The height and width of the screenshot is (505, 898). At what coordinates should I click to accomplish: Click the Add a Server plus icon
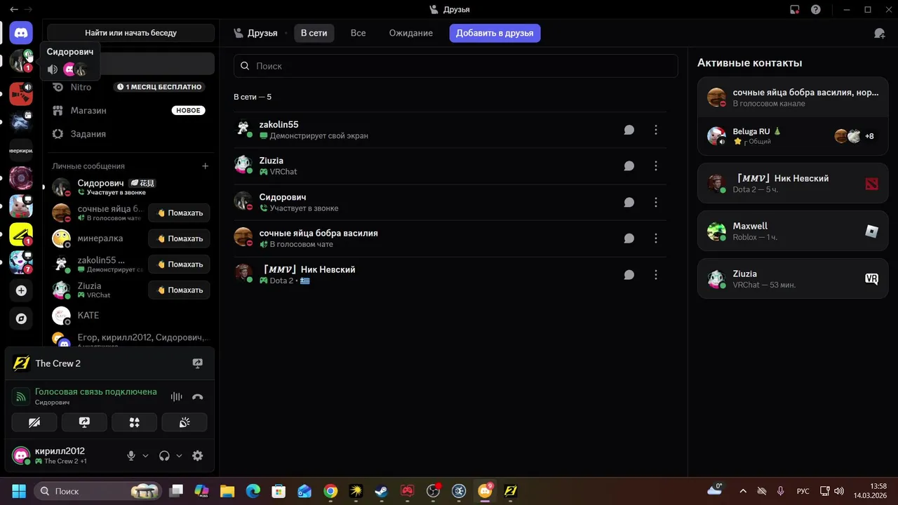pos(21,290)
